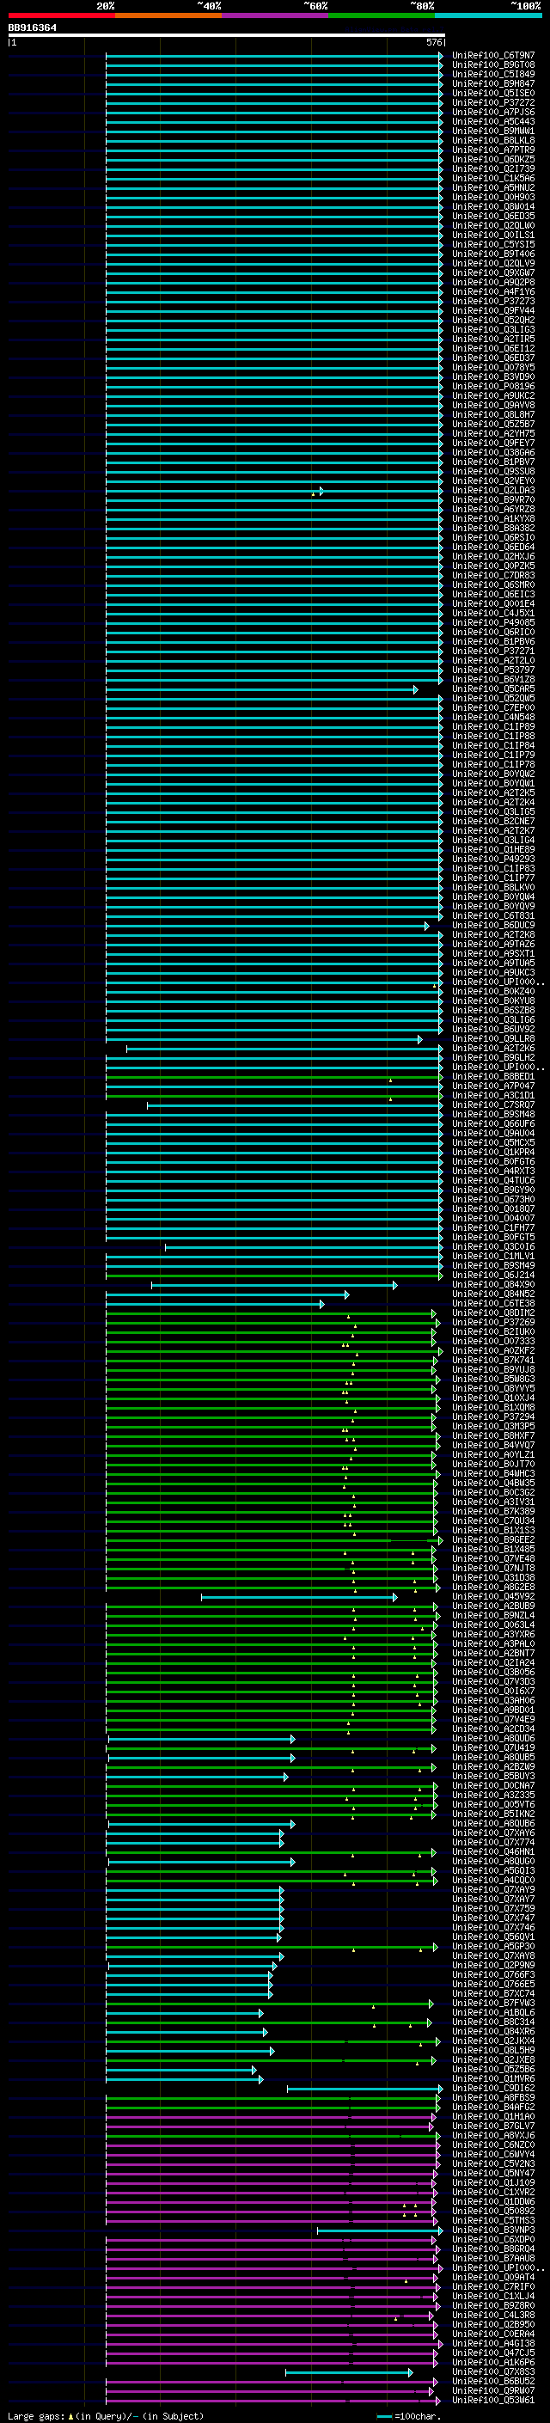Open hit UniRef100_Q6DKZ5
This screenshot has width=550, height=2423.
(x=493, y=160)
